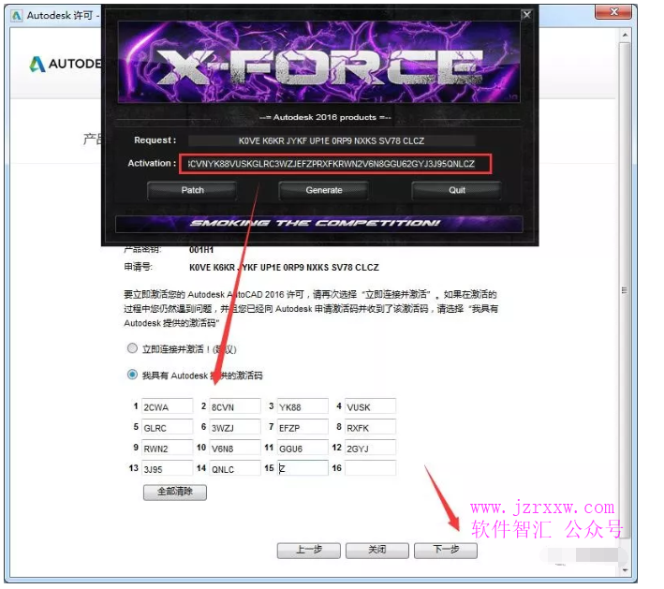This screenshot has height=589, width=664.
Task: Click the Patch button in X-Force
Action: tap(192, 190)
